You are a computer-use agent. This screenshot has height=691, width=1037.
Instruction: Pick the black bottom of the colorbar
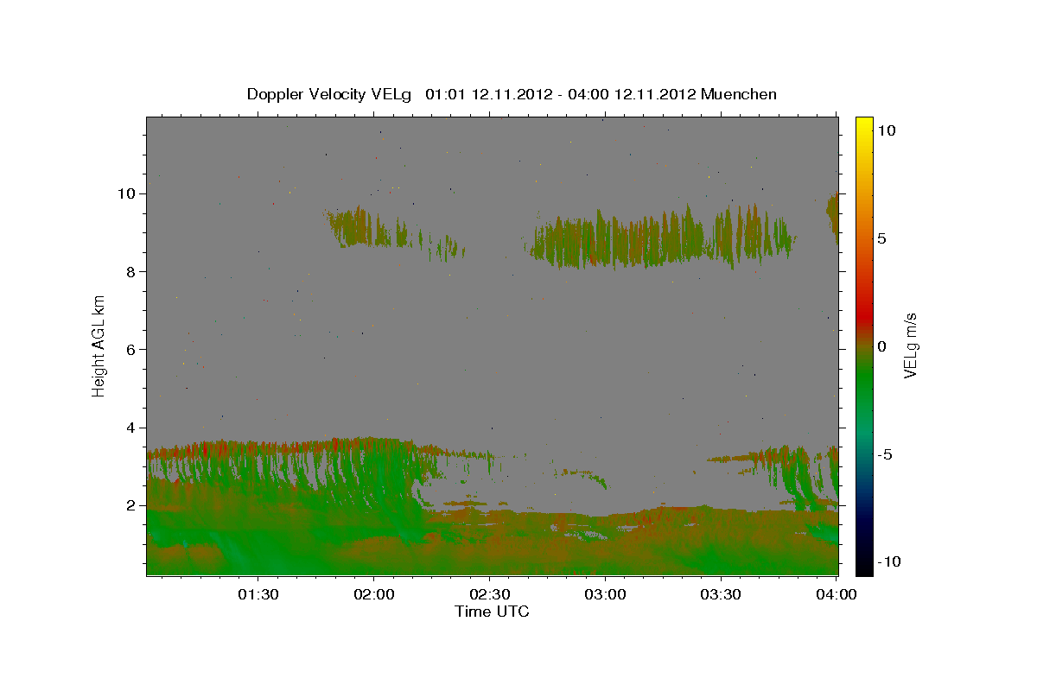[x=864, y=566]
